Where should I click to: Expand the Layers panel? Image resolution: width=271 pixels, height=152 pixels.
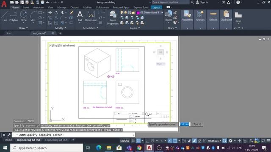(135, 28)
